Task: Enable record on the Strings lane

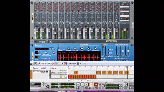Action: pyautogui.click(x=52, y=73)
